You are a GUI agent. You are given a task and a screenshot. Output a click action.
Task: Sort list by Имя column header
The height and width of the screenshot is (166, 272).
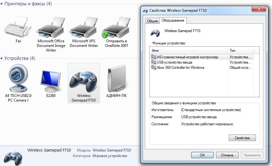[x=189, y=50]
